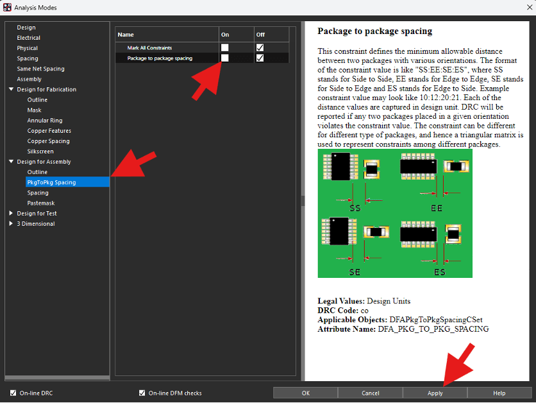This screenshot has width=536, height=403.
Task: Collapse the Design for Fabrication node
Action: click(11, 89)
